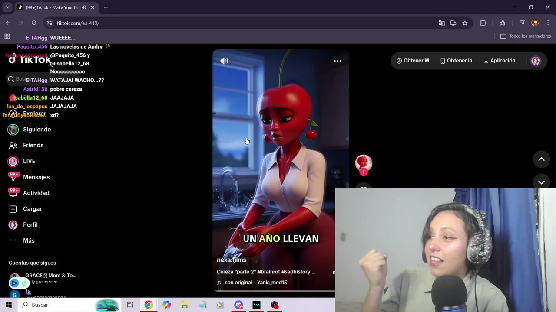Reload the TikTok page
The image size is (556, 312).
click(x=34, y=23)
